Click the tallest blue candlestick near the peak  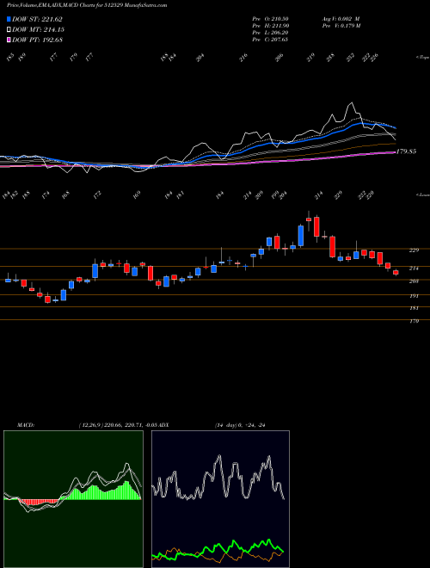tap(301, 236)
